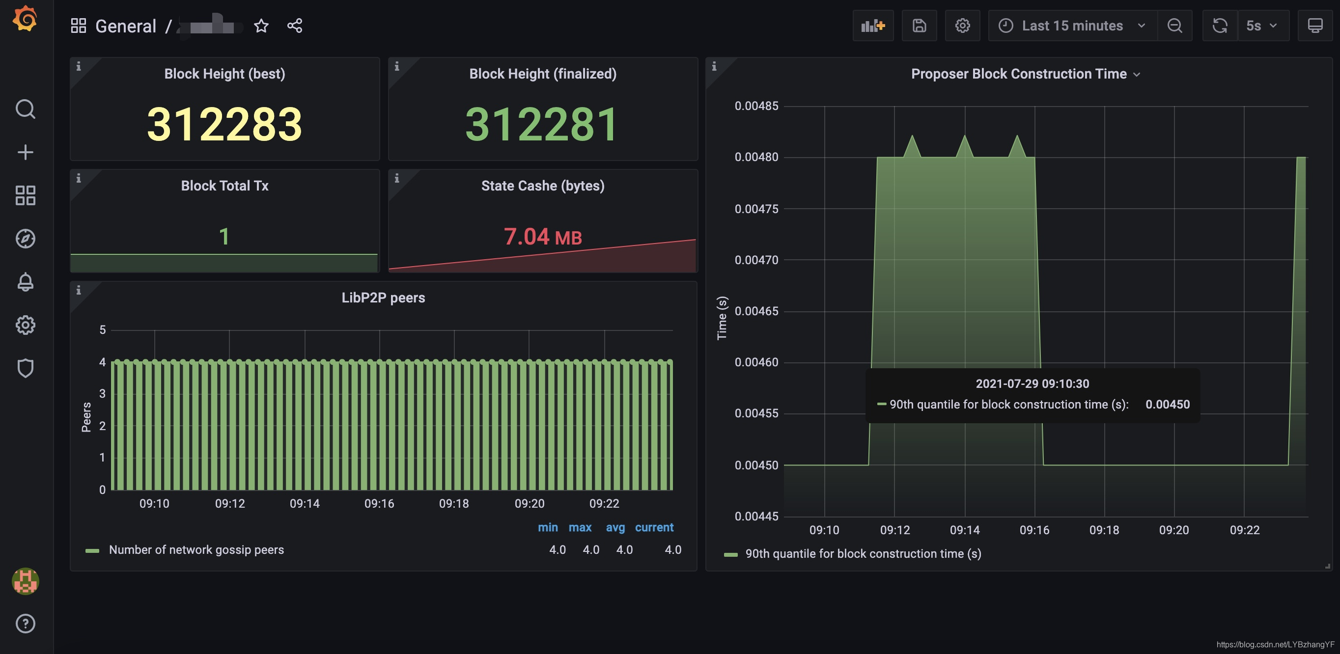Sort legend by the current column header

pos(653,527)
